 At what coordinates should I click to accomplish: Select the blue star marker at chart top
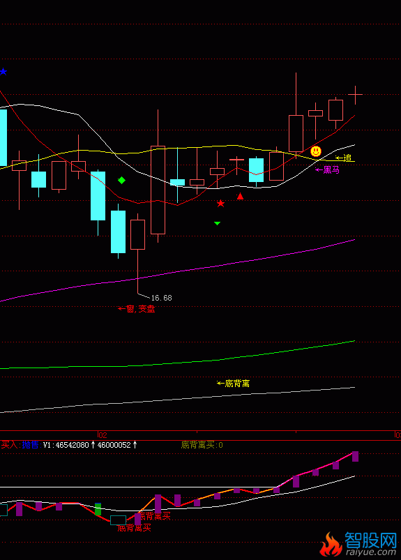[3, 72]
